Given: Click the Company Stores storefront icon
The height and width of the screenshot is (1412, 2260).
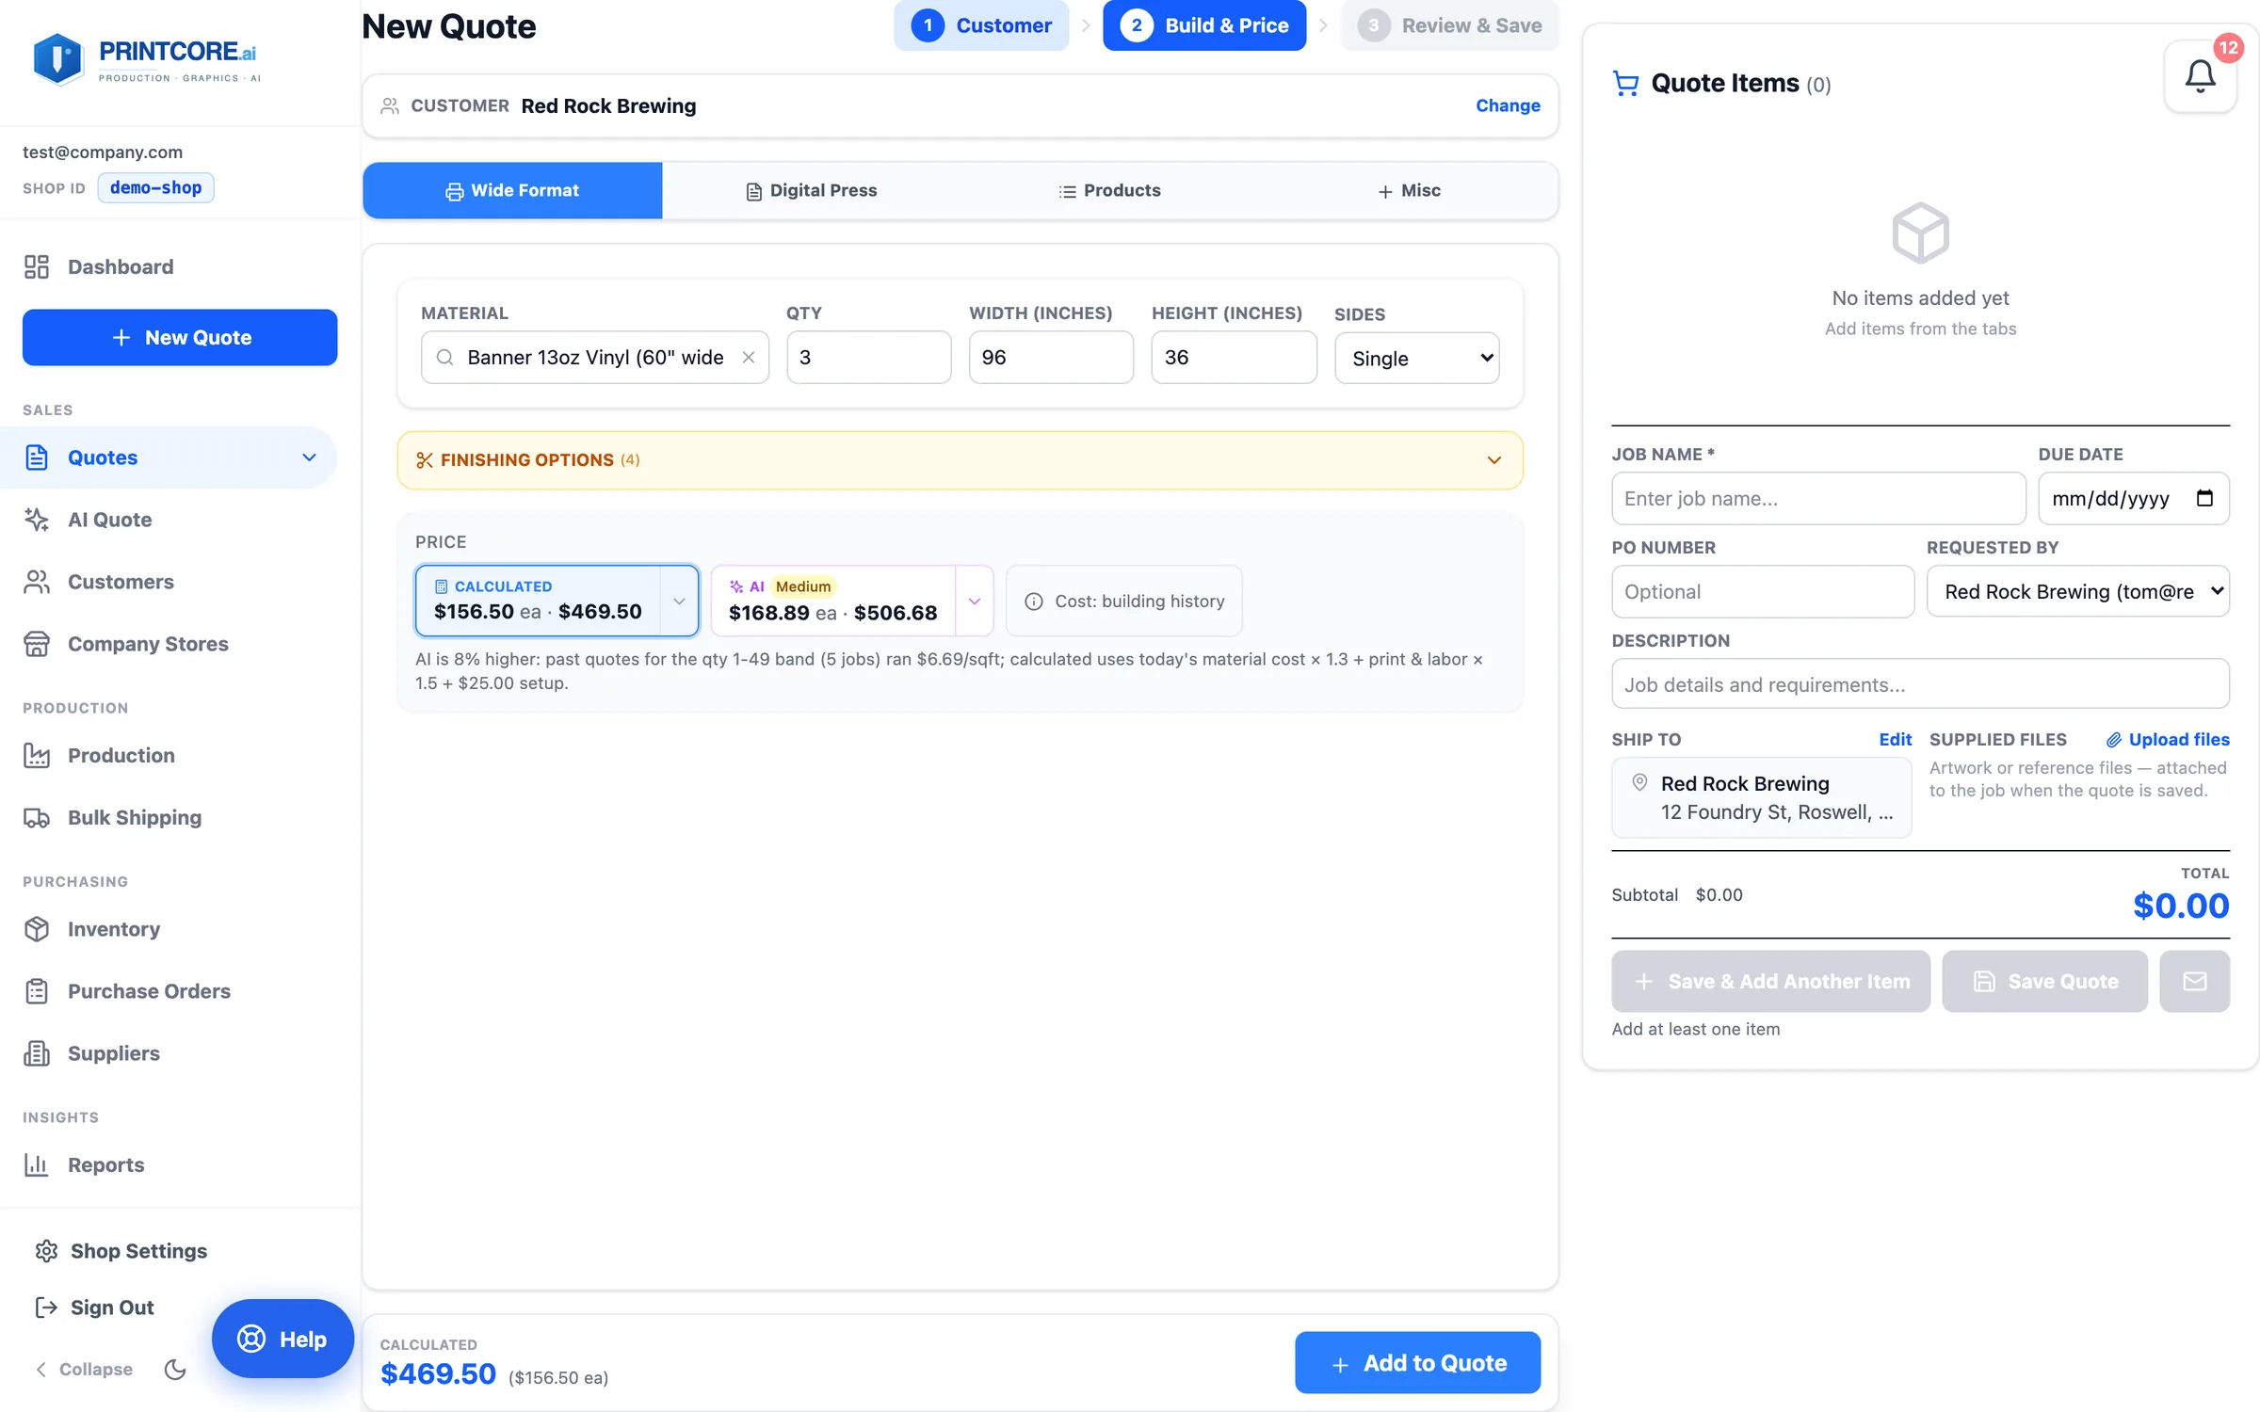Looking at the screenshot, I should [37, 644].
